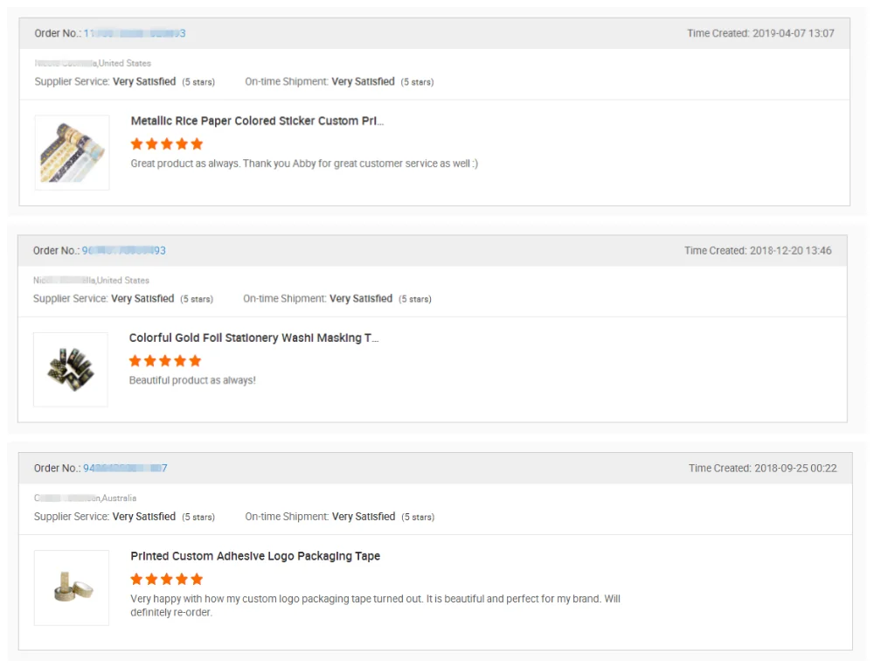The image size is (874, 668).
Task: Open Colorful Gold Foil Stationery Washi title
Action: click(253, 337)
